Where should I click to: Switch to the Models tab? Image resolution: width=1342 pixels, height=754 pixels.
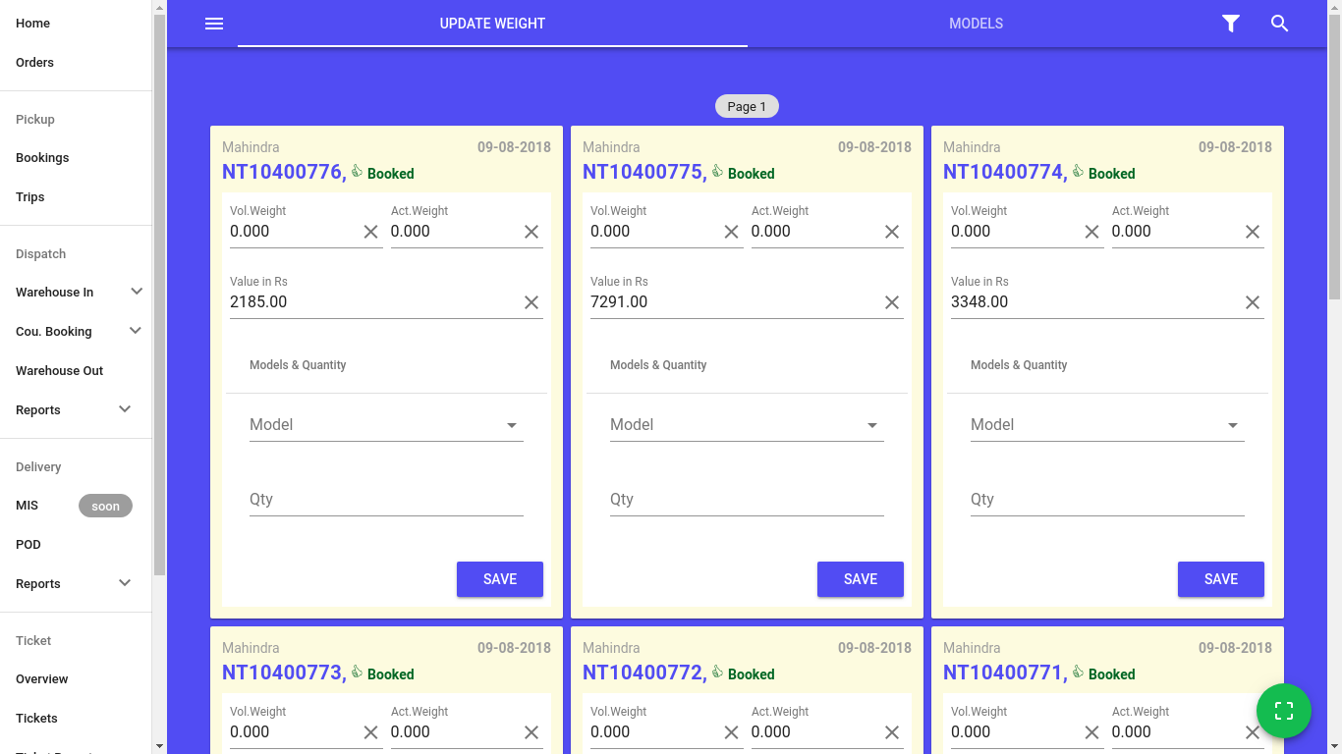click(x=976, y=24)
